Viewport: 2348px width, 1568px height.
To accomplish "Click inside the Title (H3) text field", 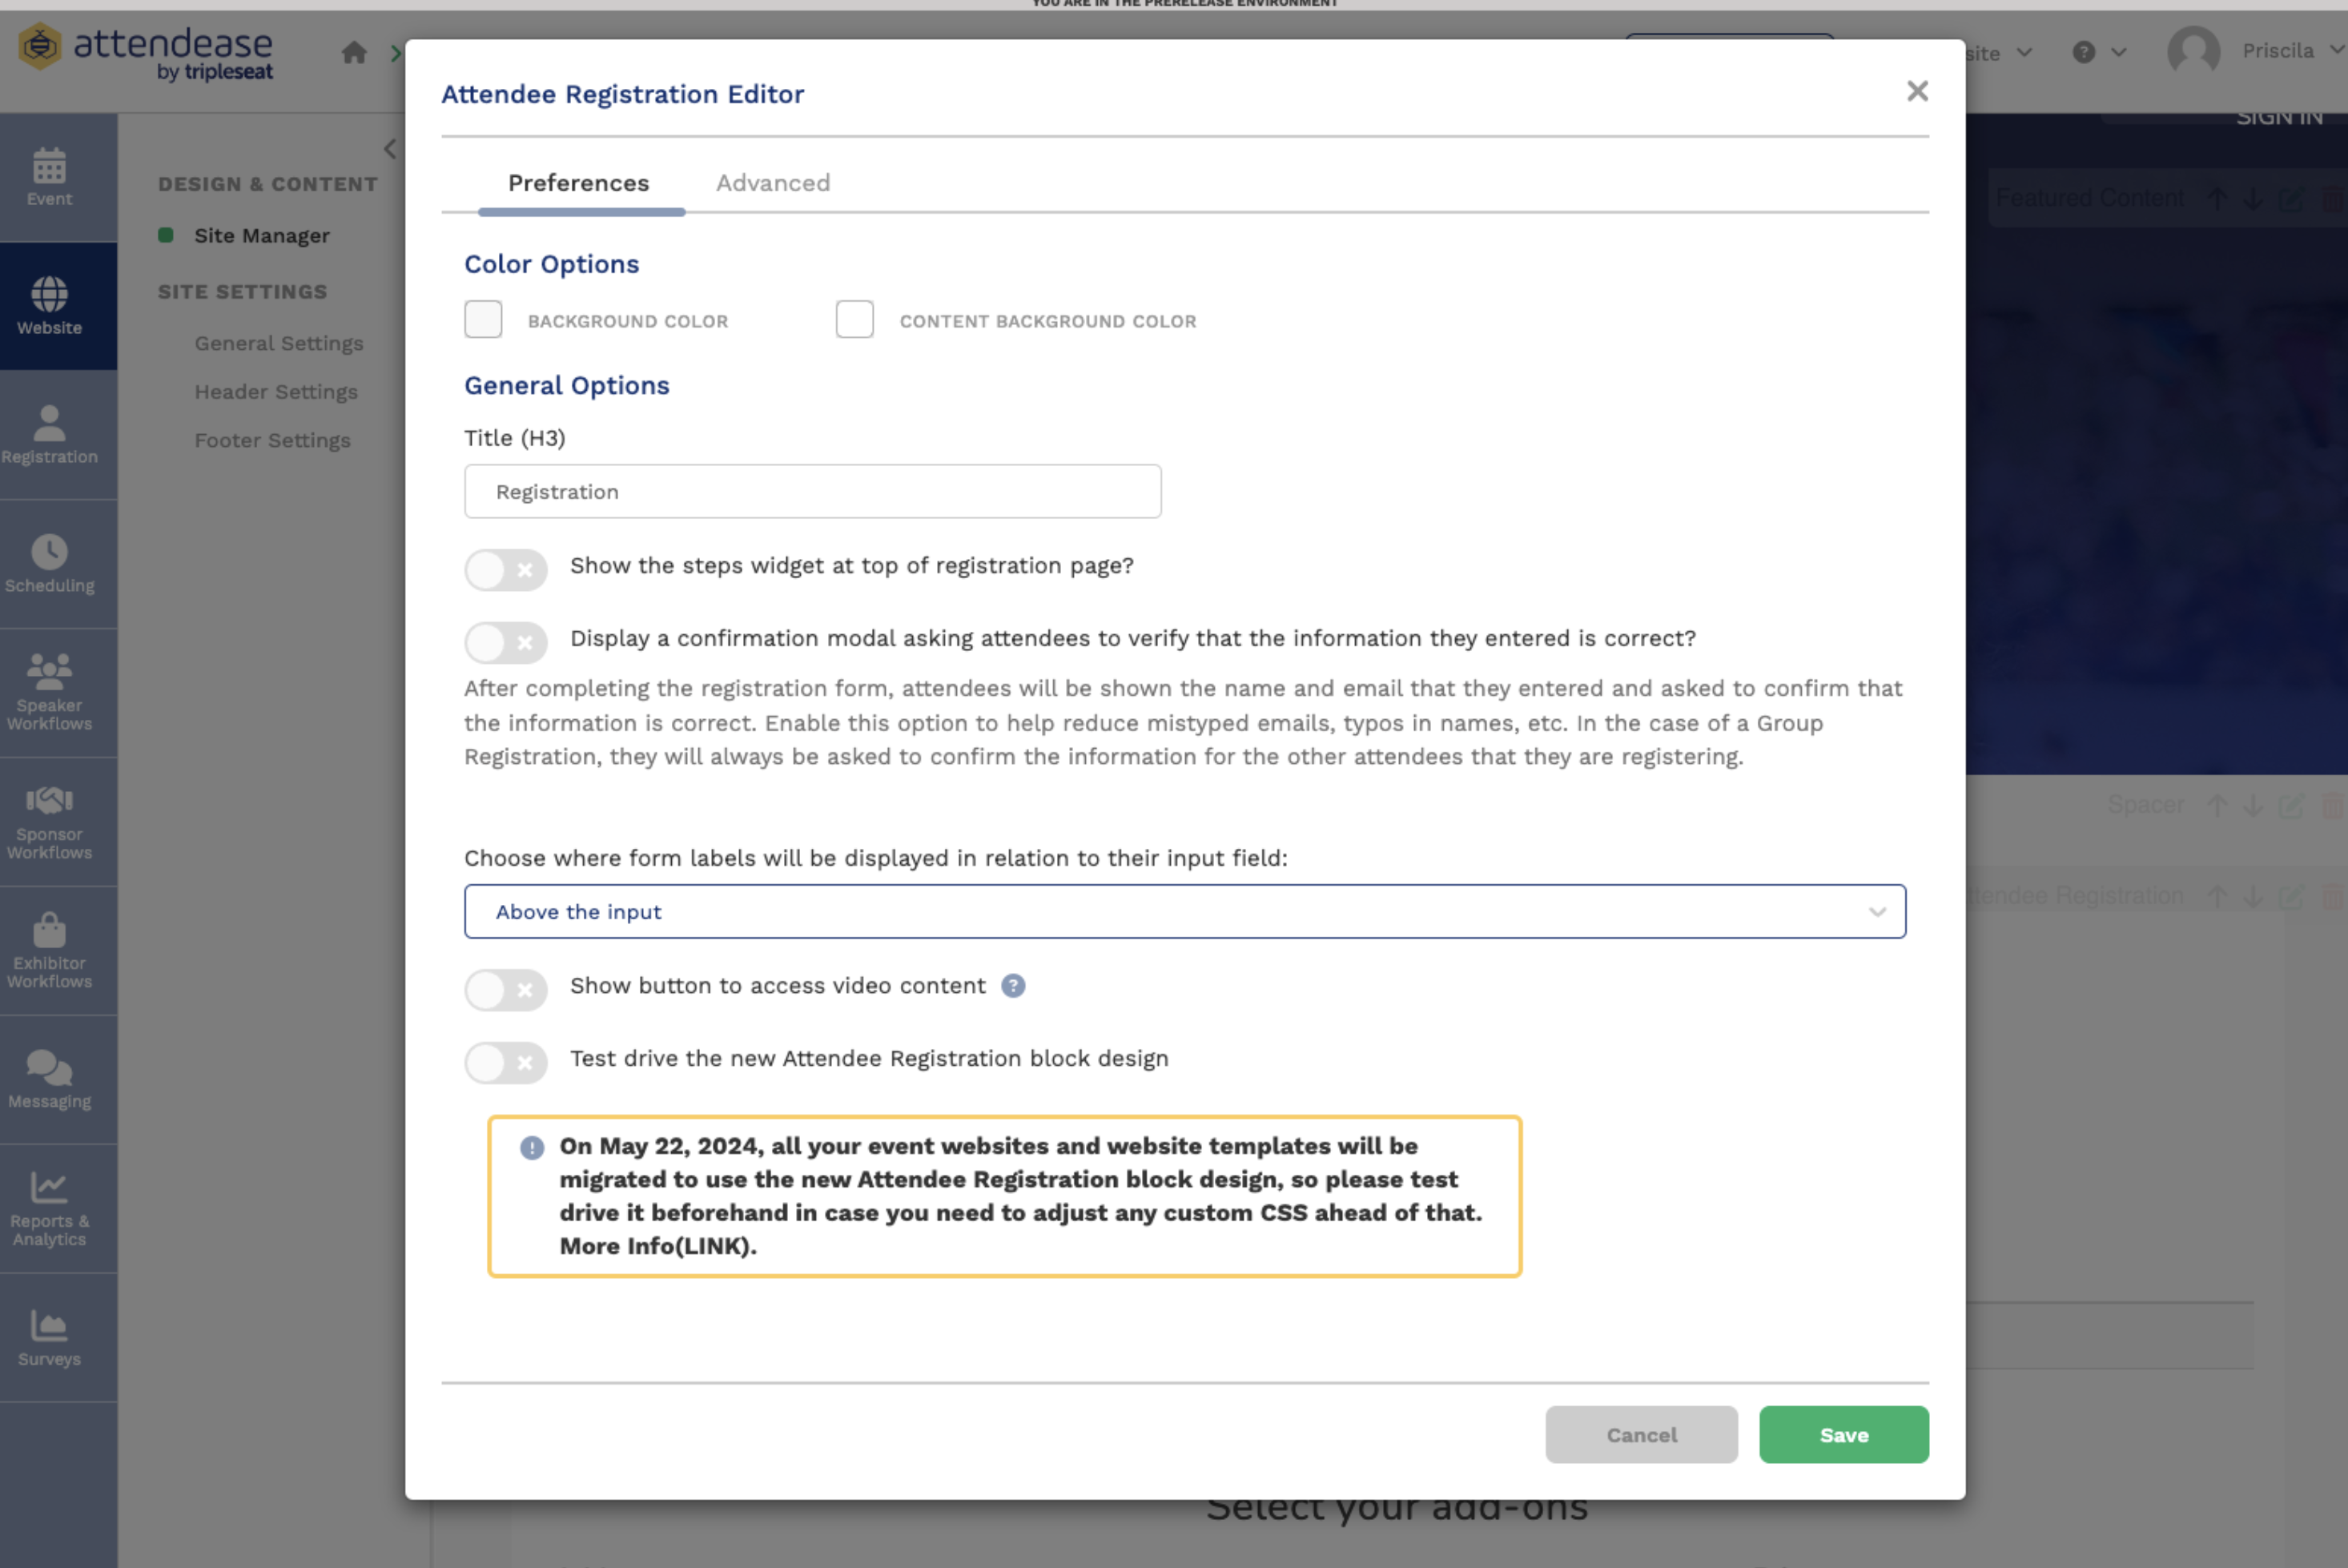I will coord(812,491).
